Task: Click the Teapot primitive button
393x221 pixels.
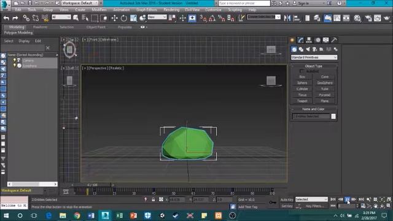Action: click(x=302, y=101)
